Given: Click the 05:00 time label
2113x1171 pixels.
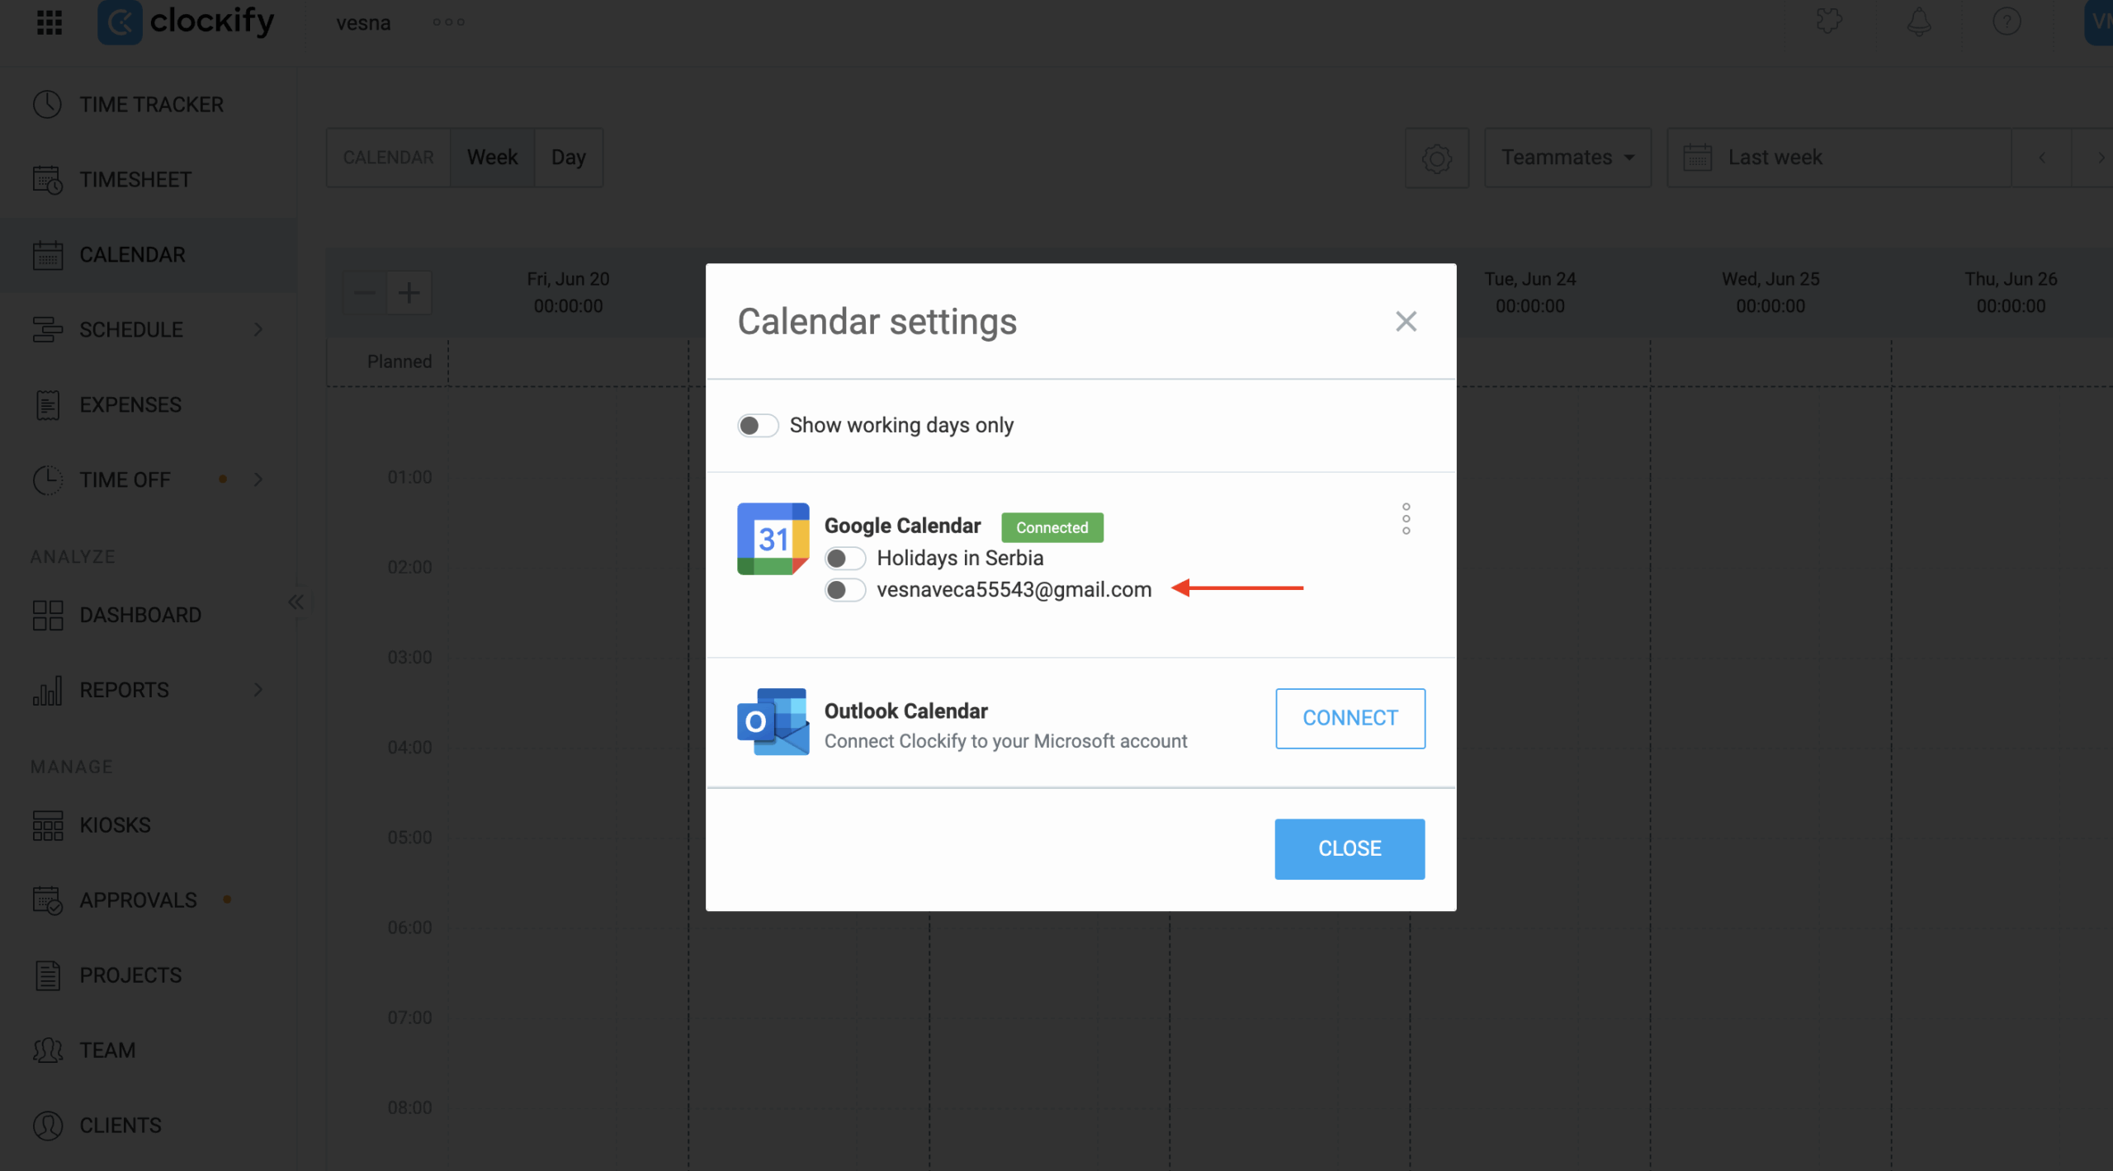Looking at the screenshot, I should coord(409,837).
